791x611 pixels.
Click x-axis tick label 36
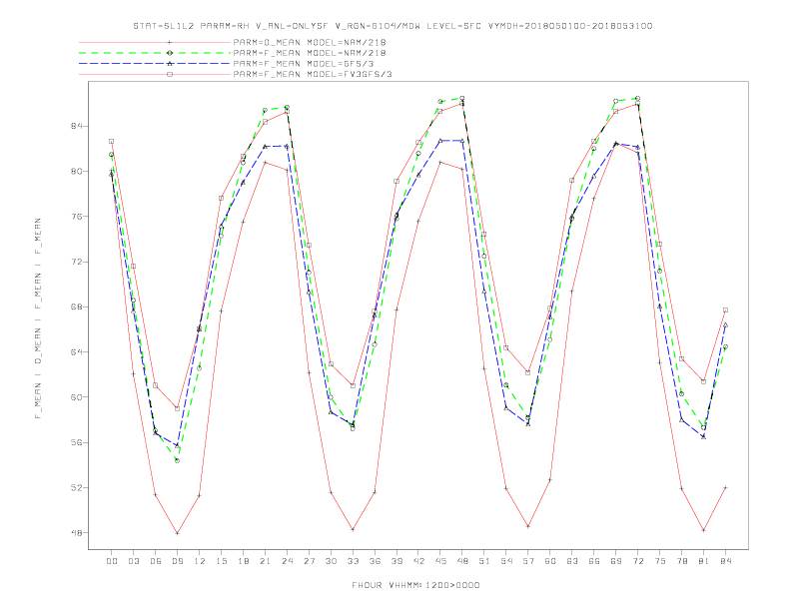tap(375, 561)
